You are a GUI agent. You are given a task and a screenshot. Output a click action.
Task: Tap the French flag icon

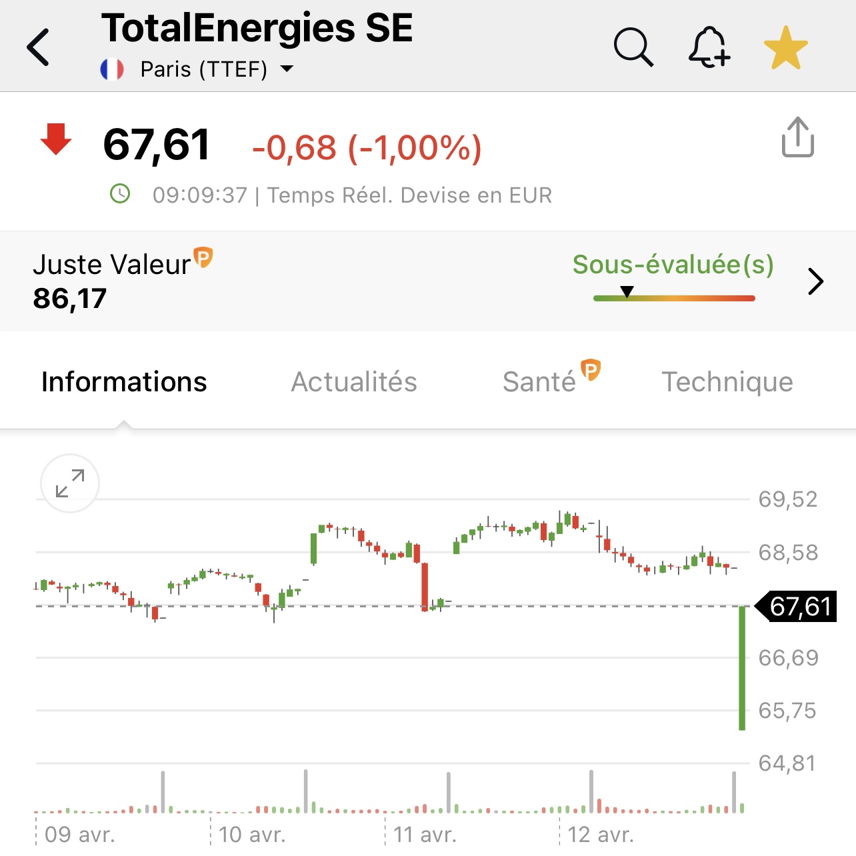click(112, 69)
